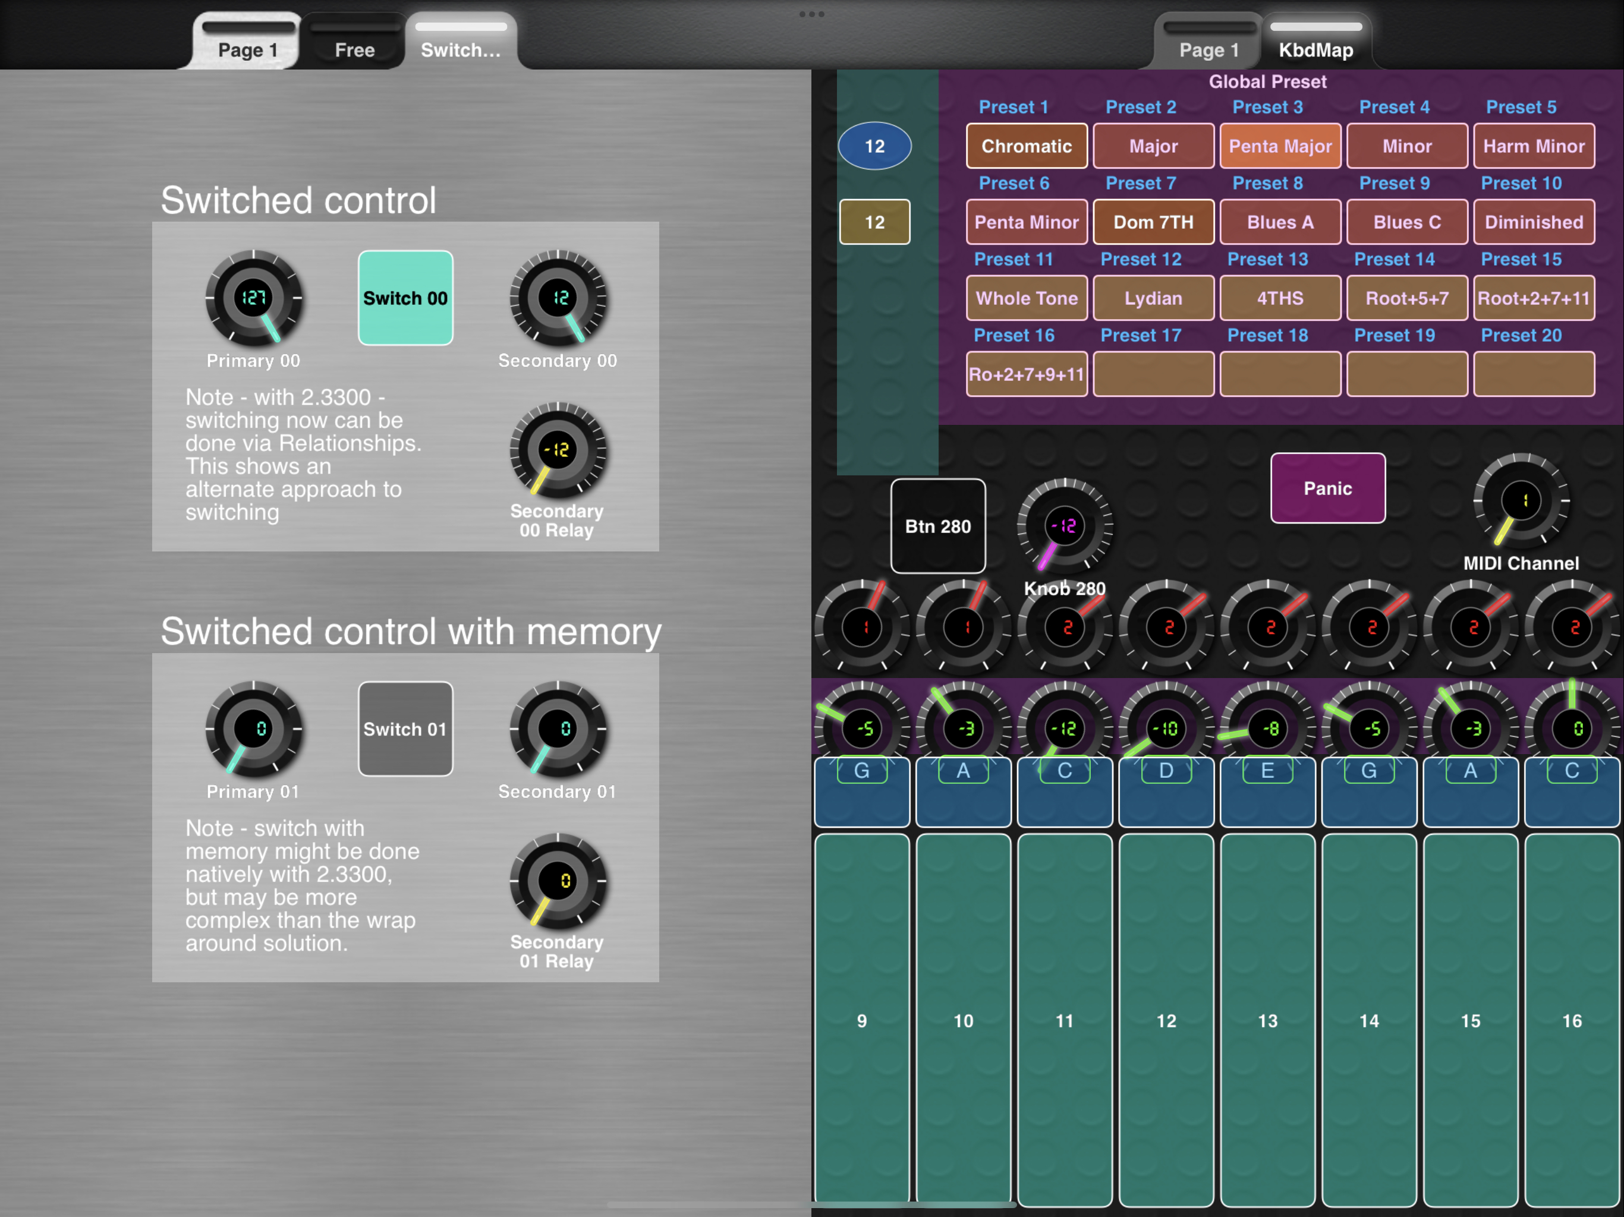Select the KbdMap tab
The image size is (1624, 1217).
coord(1315,41)
